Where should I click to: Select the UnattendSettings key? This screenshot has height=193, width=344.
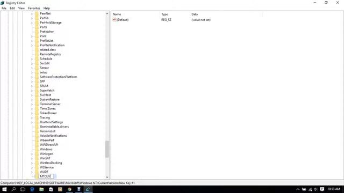(x=52, y=122)
